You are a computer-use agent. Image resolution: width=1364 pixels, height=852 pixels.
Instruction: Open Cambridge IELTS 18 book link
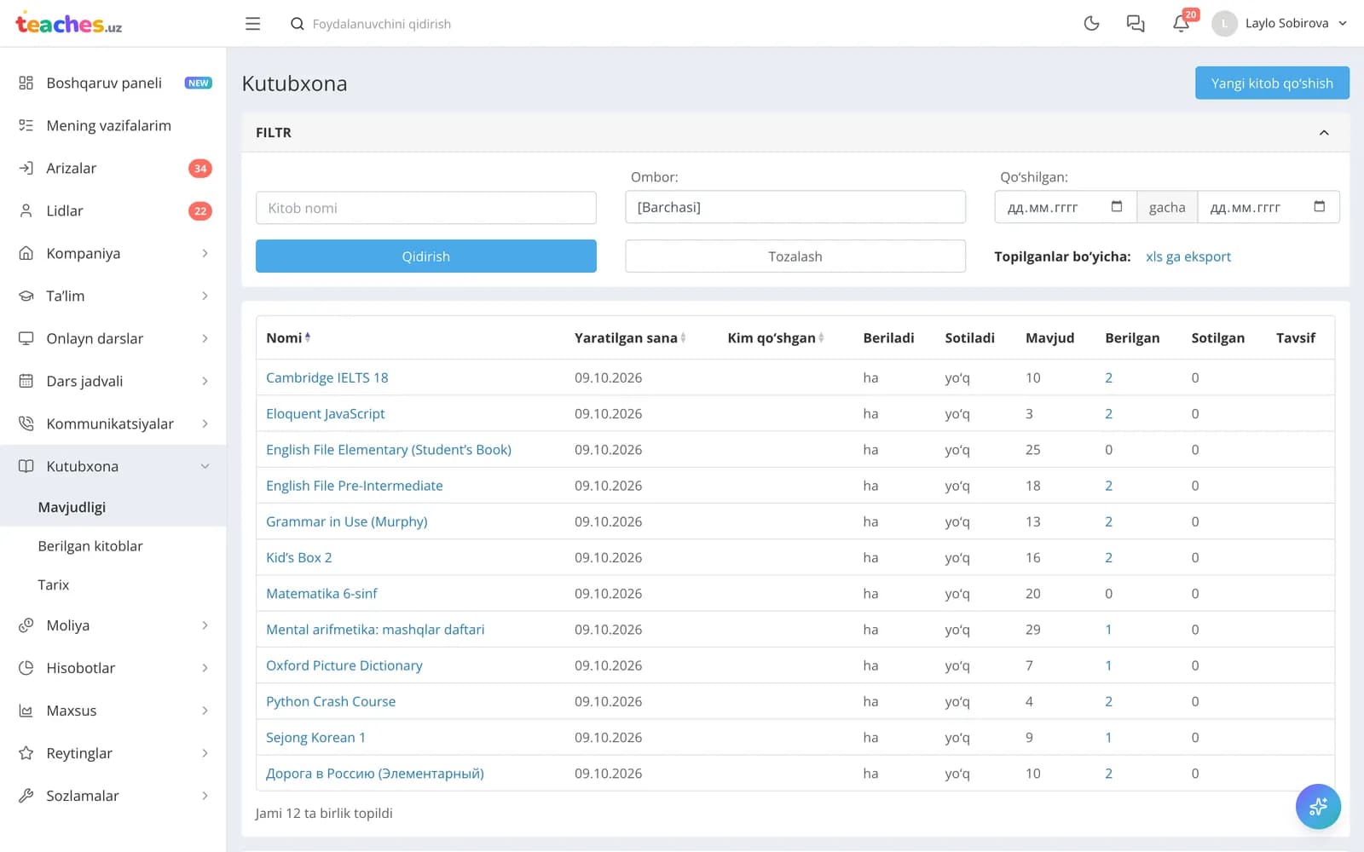[327, 377]
